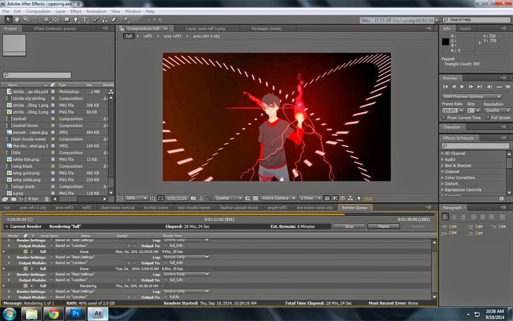
Task: Select the Unified Camera tool
Action: tap(47, 19)
